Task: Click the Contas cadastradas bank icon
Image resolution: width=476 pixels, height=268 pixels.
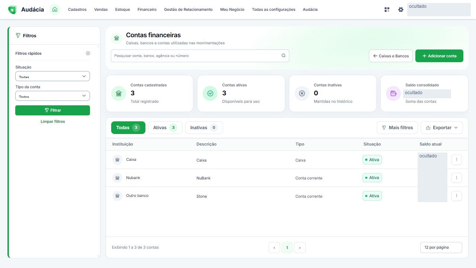Action: pos(119,93)
